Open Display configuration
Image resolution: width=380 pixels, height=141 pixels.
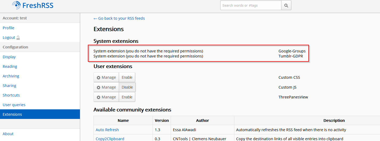(9, 57)
